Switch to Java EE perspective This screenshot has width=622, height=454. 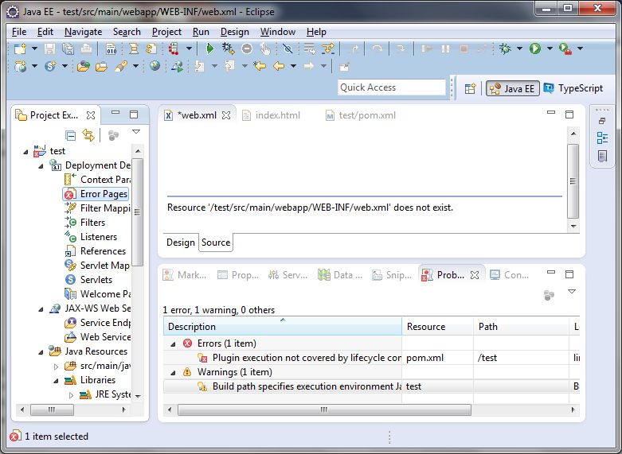pyautogui.click(x=513, y=88)
